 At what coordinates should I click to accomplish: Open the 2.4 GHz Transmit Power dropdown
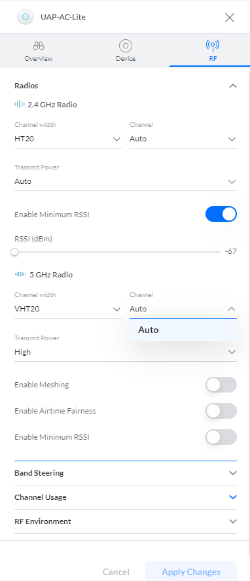(126, 182)
